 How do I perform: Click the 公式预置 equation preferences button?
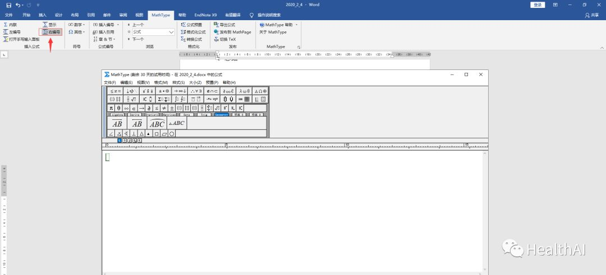click(x=191, y=25)
